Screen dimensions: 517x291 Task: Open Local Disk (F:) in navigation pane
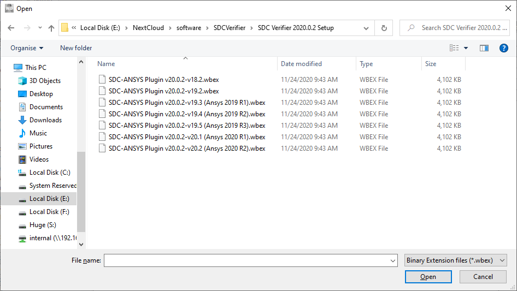(x=49, y=212)
